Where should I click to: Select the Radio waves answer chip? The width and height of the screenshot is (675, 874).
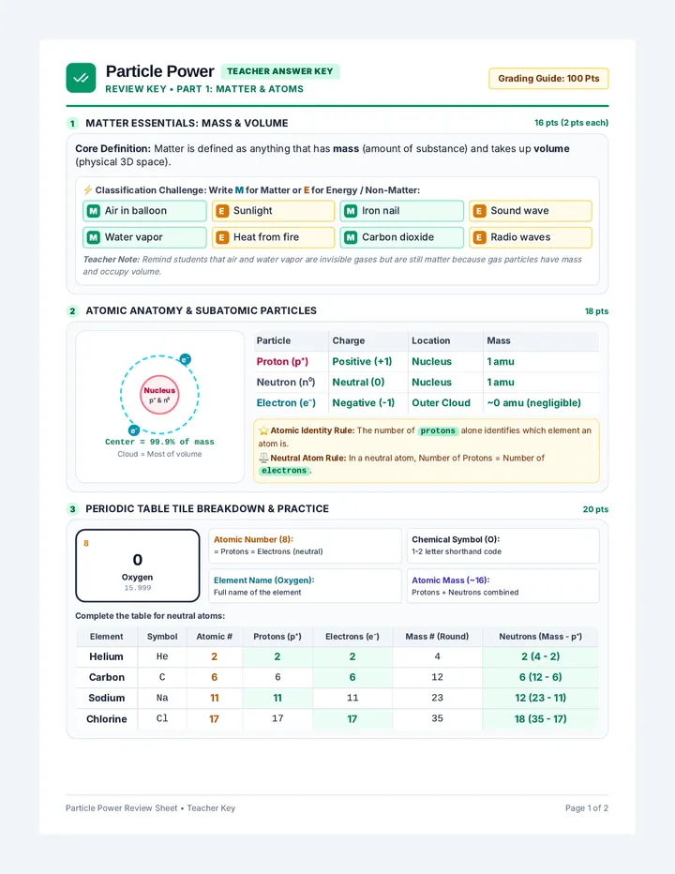[531, 237]
